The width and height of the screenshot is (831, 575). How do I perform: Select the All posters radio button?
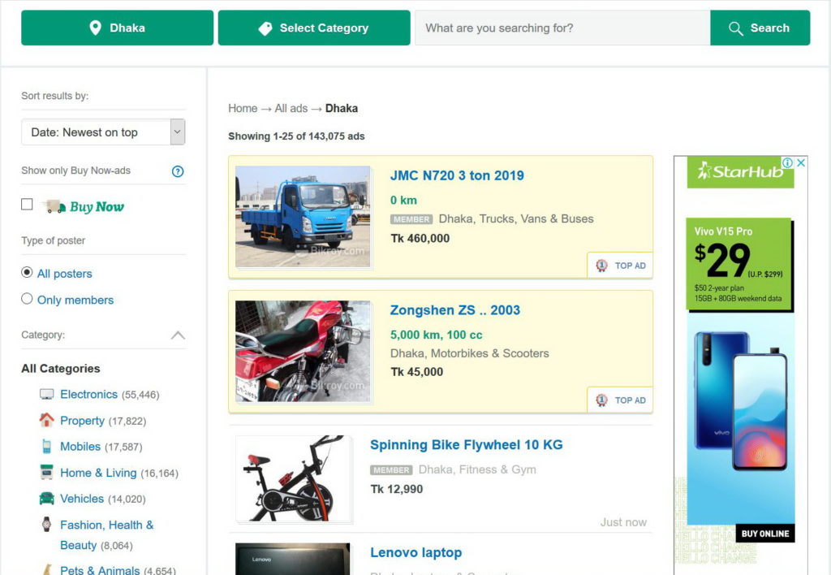pyautogui.click(x=25, y=272)
